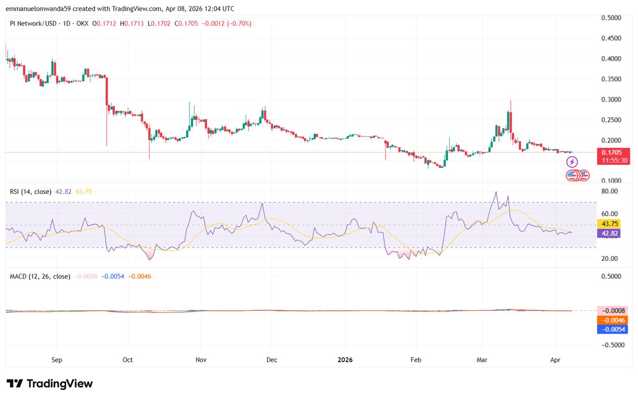
Task: Click the RSI (14, close) indicator label
Action: click(x=31, y=191)
